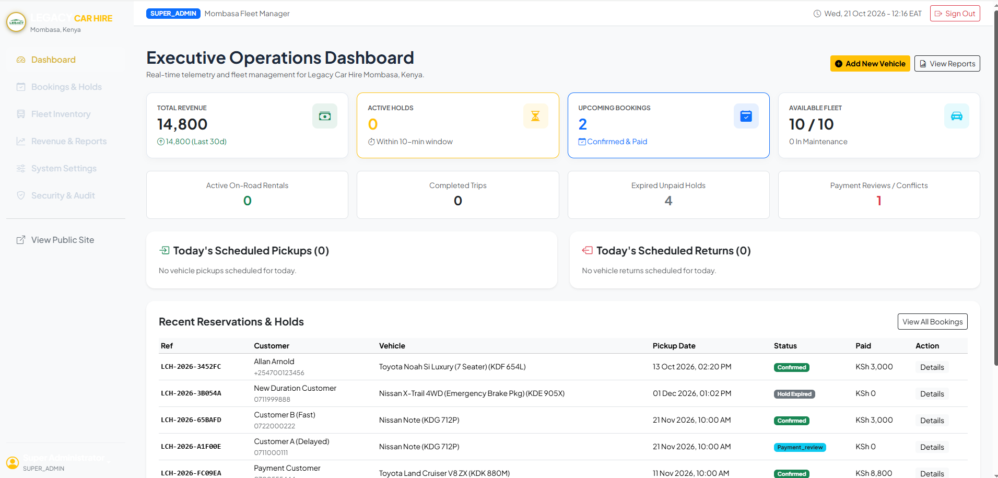Click the Upcoming Bookings calendar-check icon
The image size is (998, 478).
click(746, 116)
